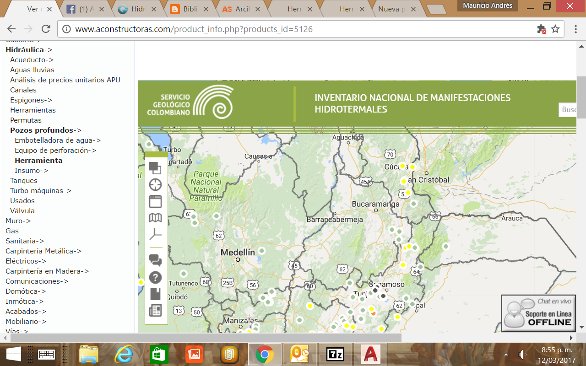The height and width of the screenshot is (366, 586).
Task: Open the newspaper news icon in map toolbar
Action: (x=156, y=311)
